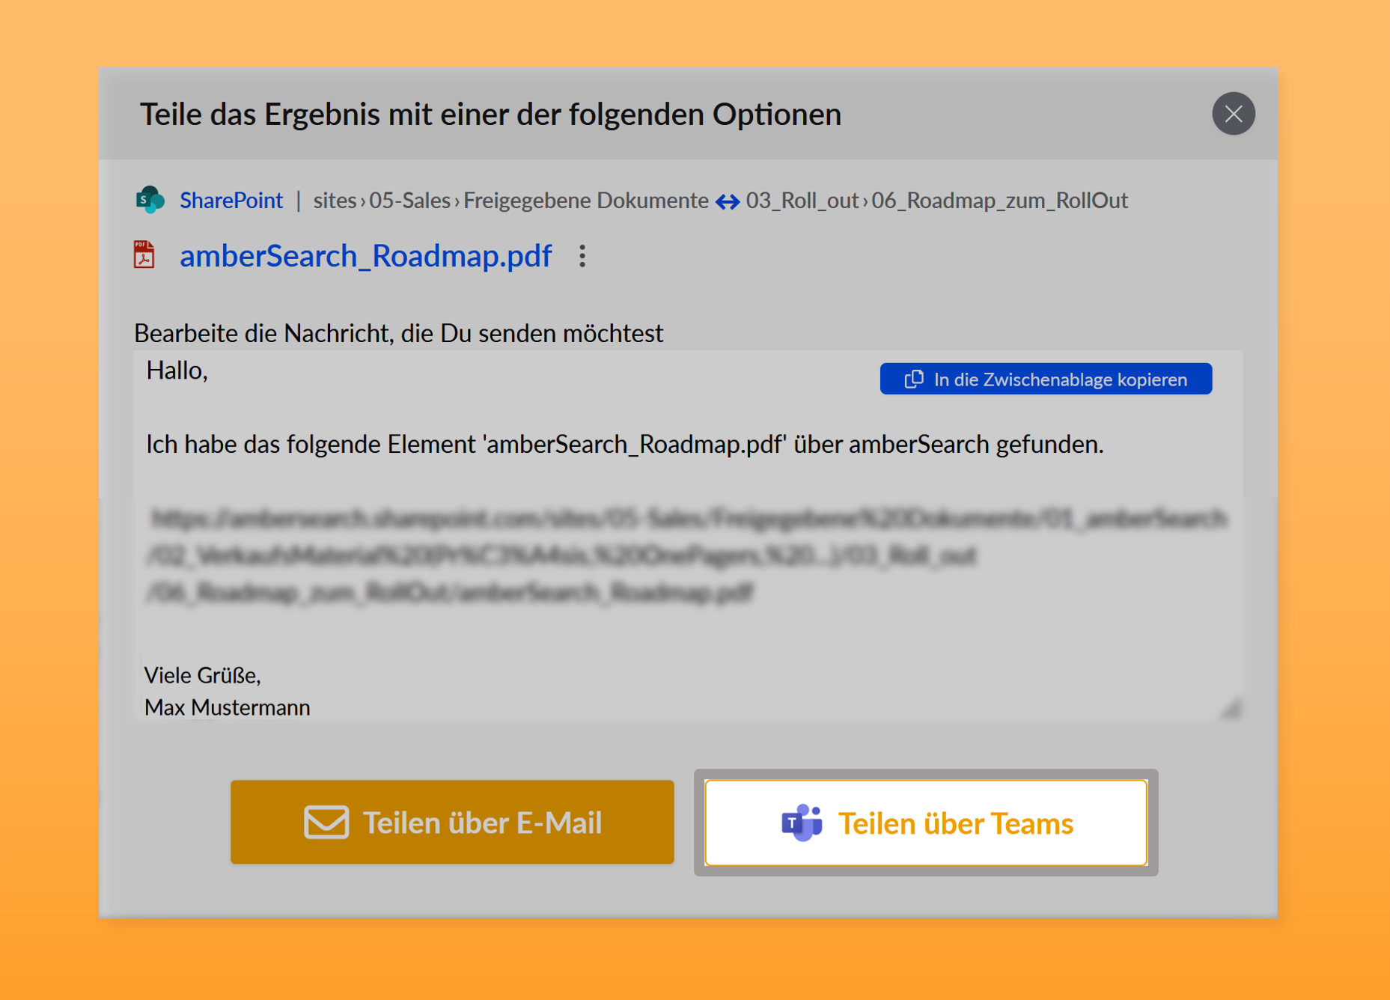Click the resize handle of the message box
Image resolution: width=1390 pixels, height=1000 pixels.
coord(1231,709)
